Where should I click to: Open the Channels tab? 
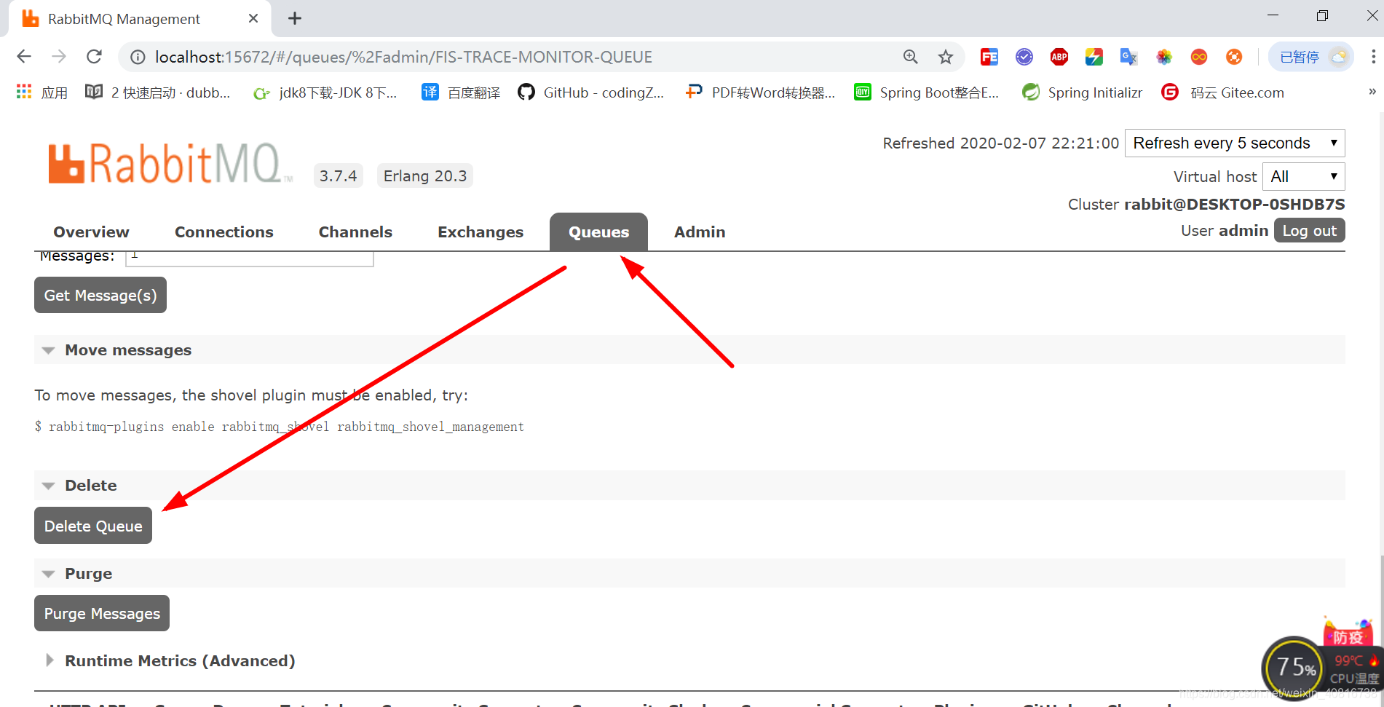(355, 232)
